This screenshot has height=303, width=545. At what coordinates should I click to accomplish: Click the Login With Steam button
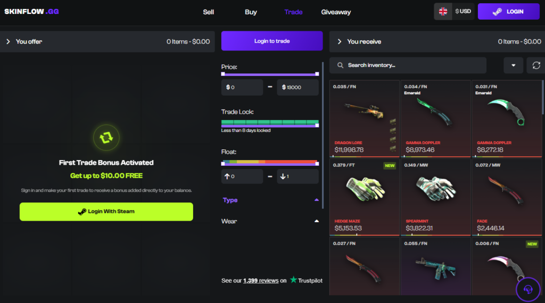[x=106, y=212]
